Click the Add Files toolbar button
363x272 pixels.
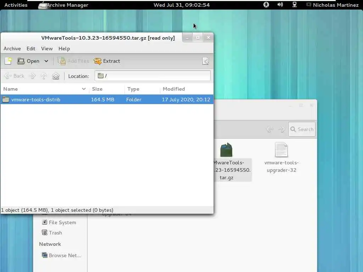coord(73,61)
